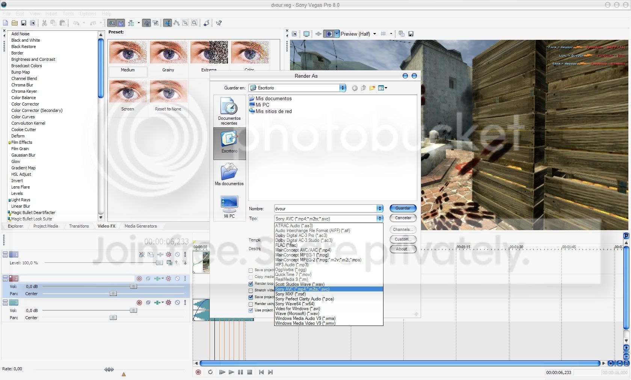Mute track 3 with the phones icon
The image size is (631, 380).
click(x=148, y=302)
